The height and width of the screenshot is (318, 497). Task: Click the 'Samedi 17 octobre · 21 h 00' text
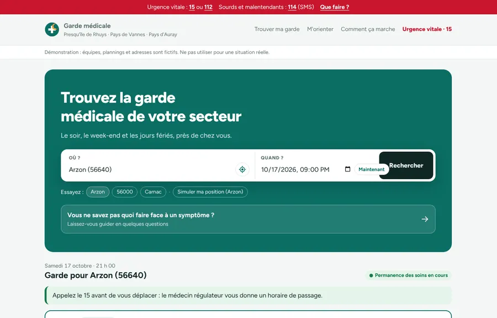coord(80,266)
